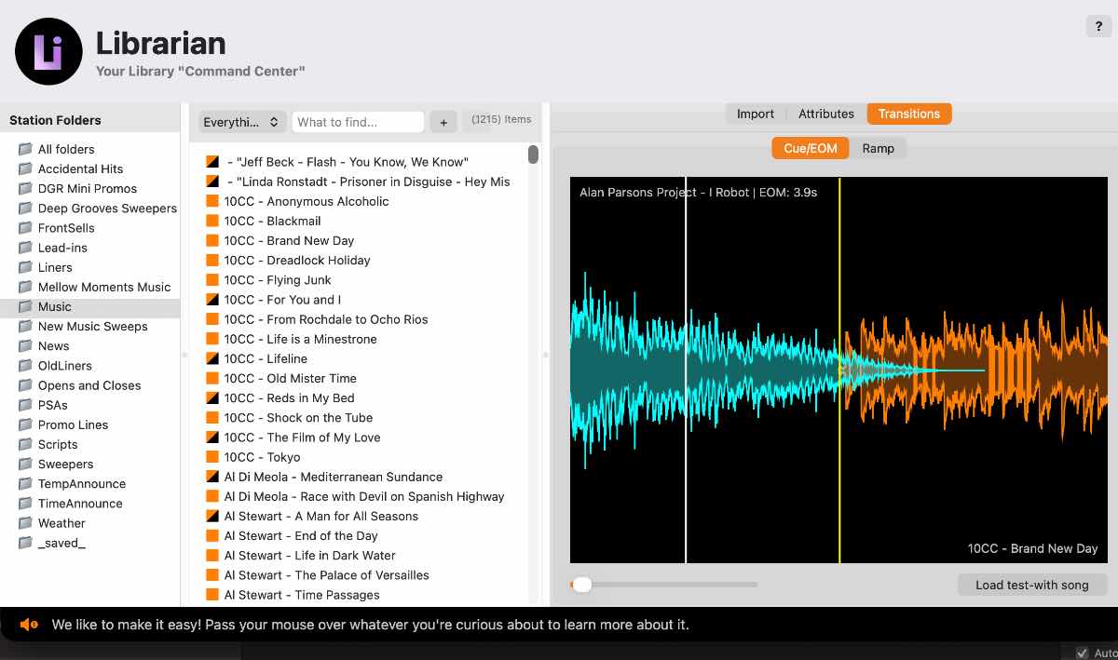Click the Cue/EOM button
Viewport: 1118px width, 660px height.
click(810, 147)
